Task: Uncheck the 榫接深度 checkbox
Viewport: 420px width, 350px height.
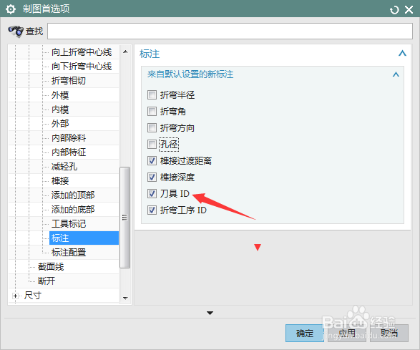Action: coord(152,177)
